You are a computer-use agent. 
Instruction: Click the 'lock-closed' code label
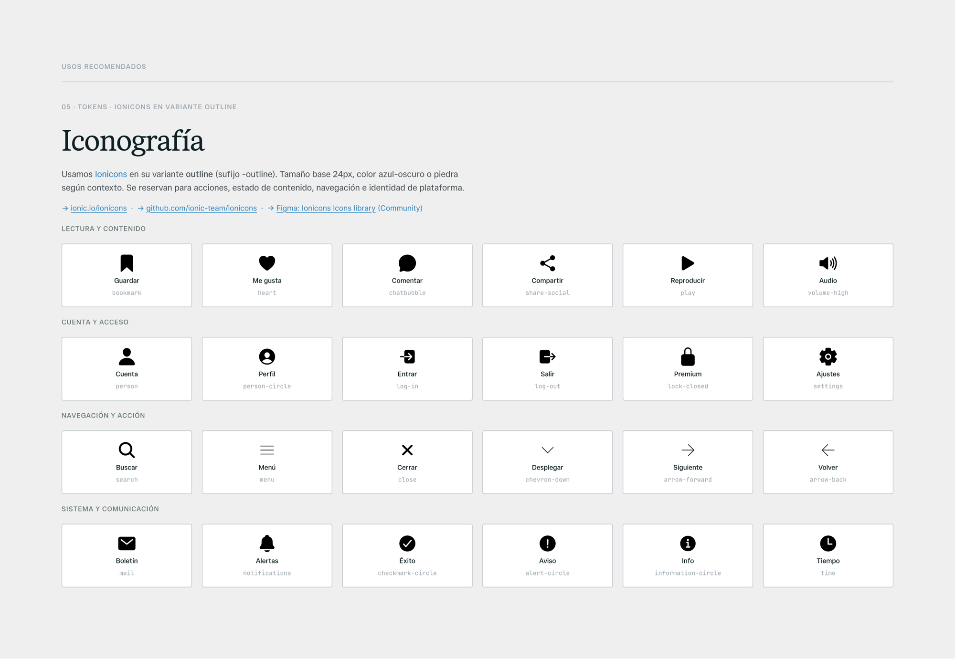pos(688,387)
